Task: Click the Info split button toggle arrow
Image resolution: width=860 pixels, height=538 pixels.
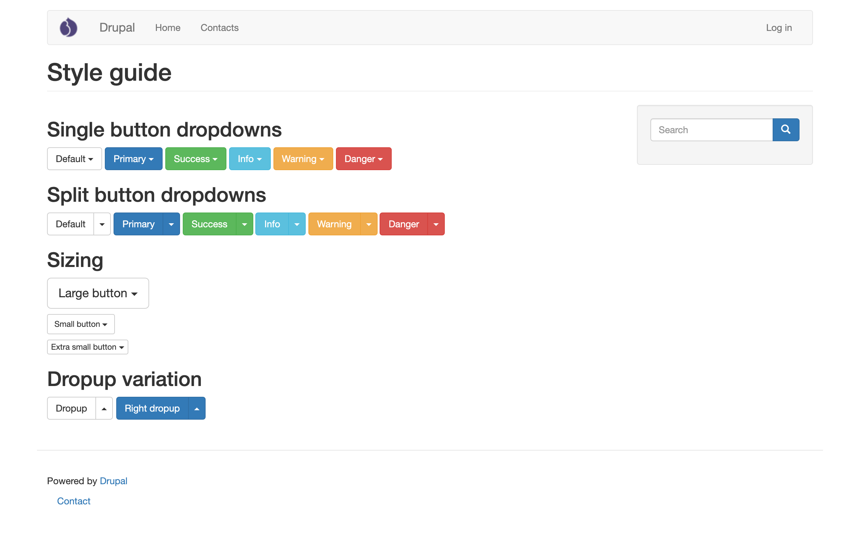Action: tap(296, 224)
